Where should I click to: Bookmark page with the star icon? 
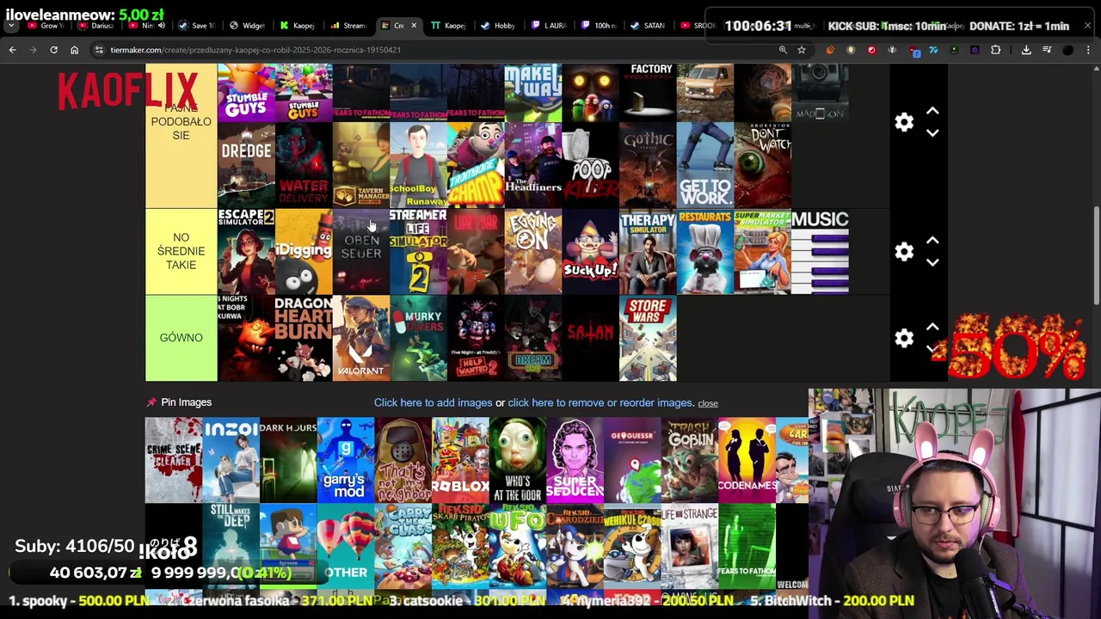(802, 50)
